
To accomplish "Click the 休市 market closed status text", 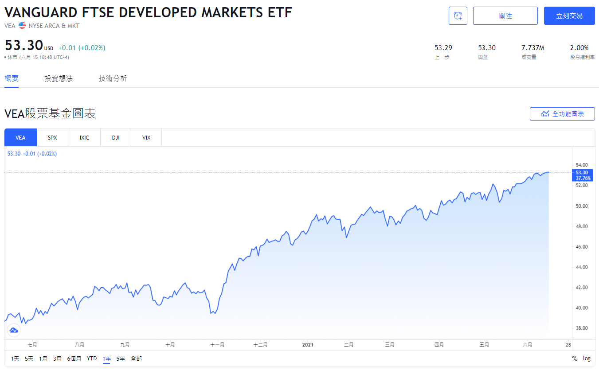I will click(12, 57).
